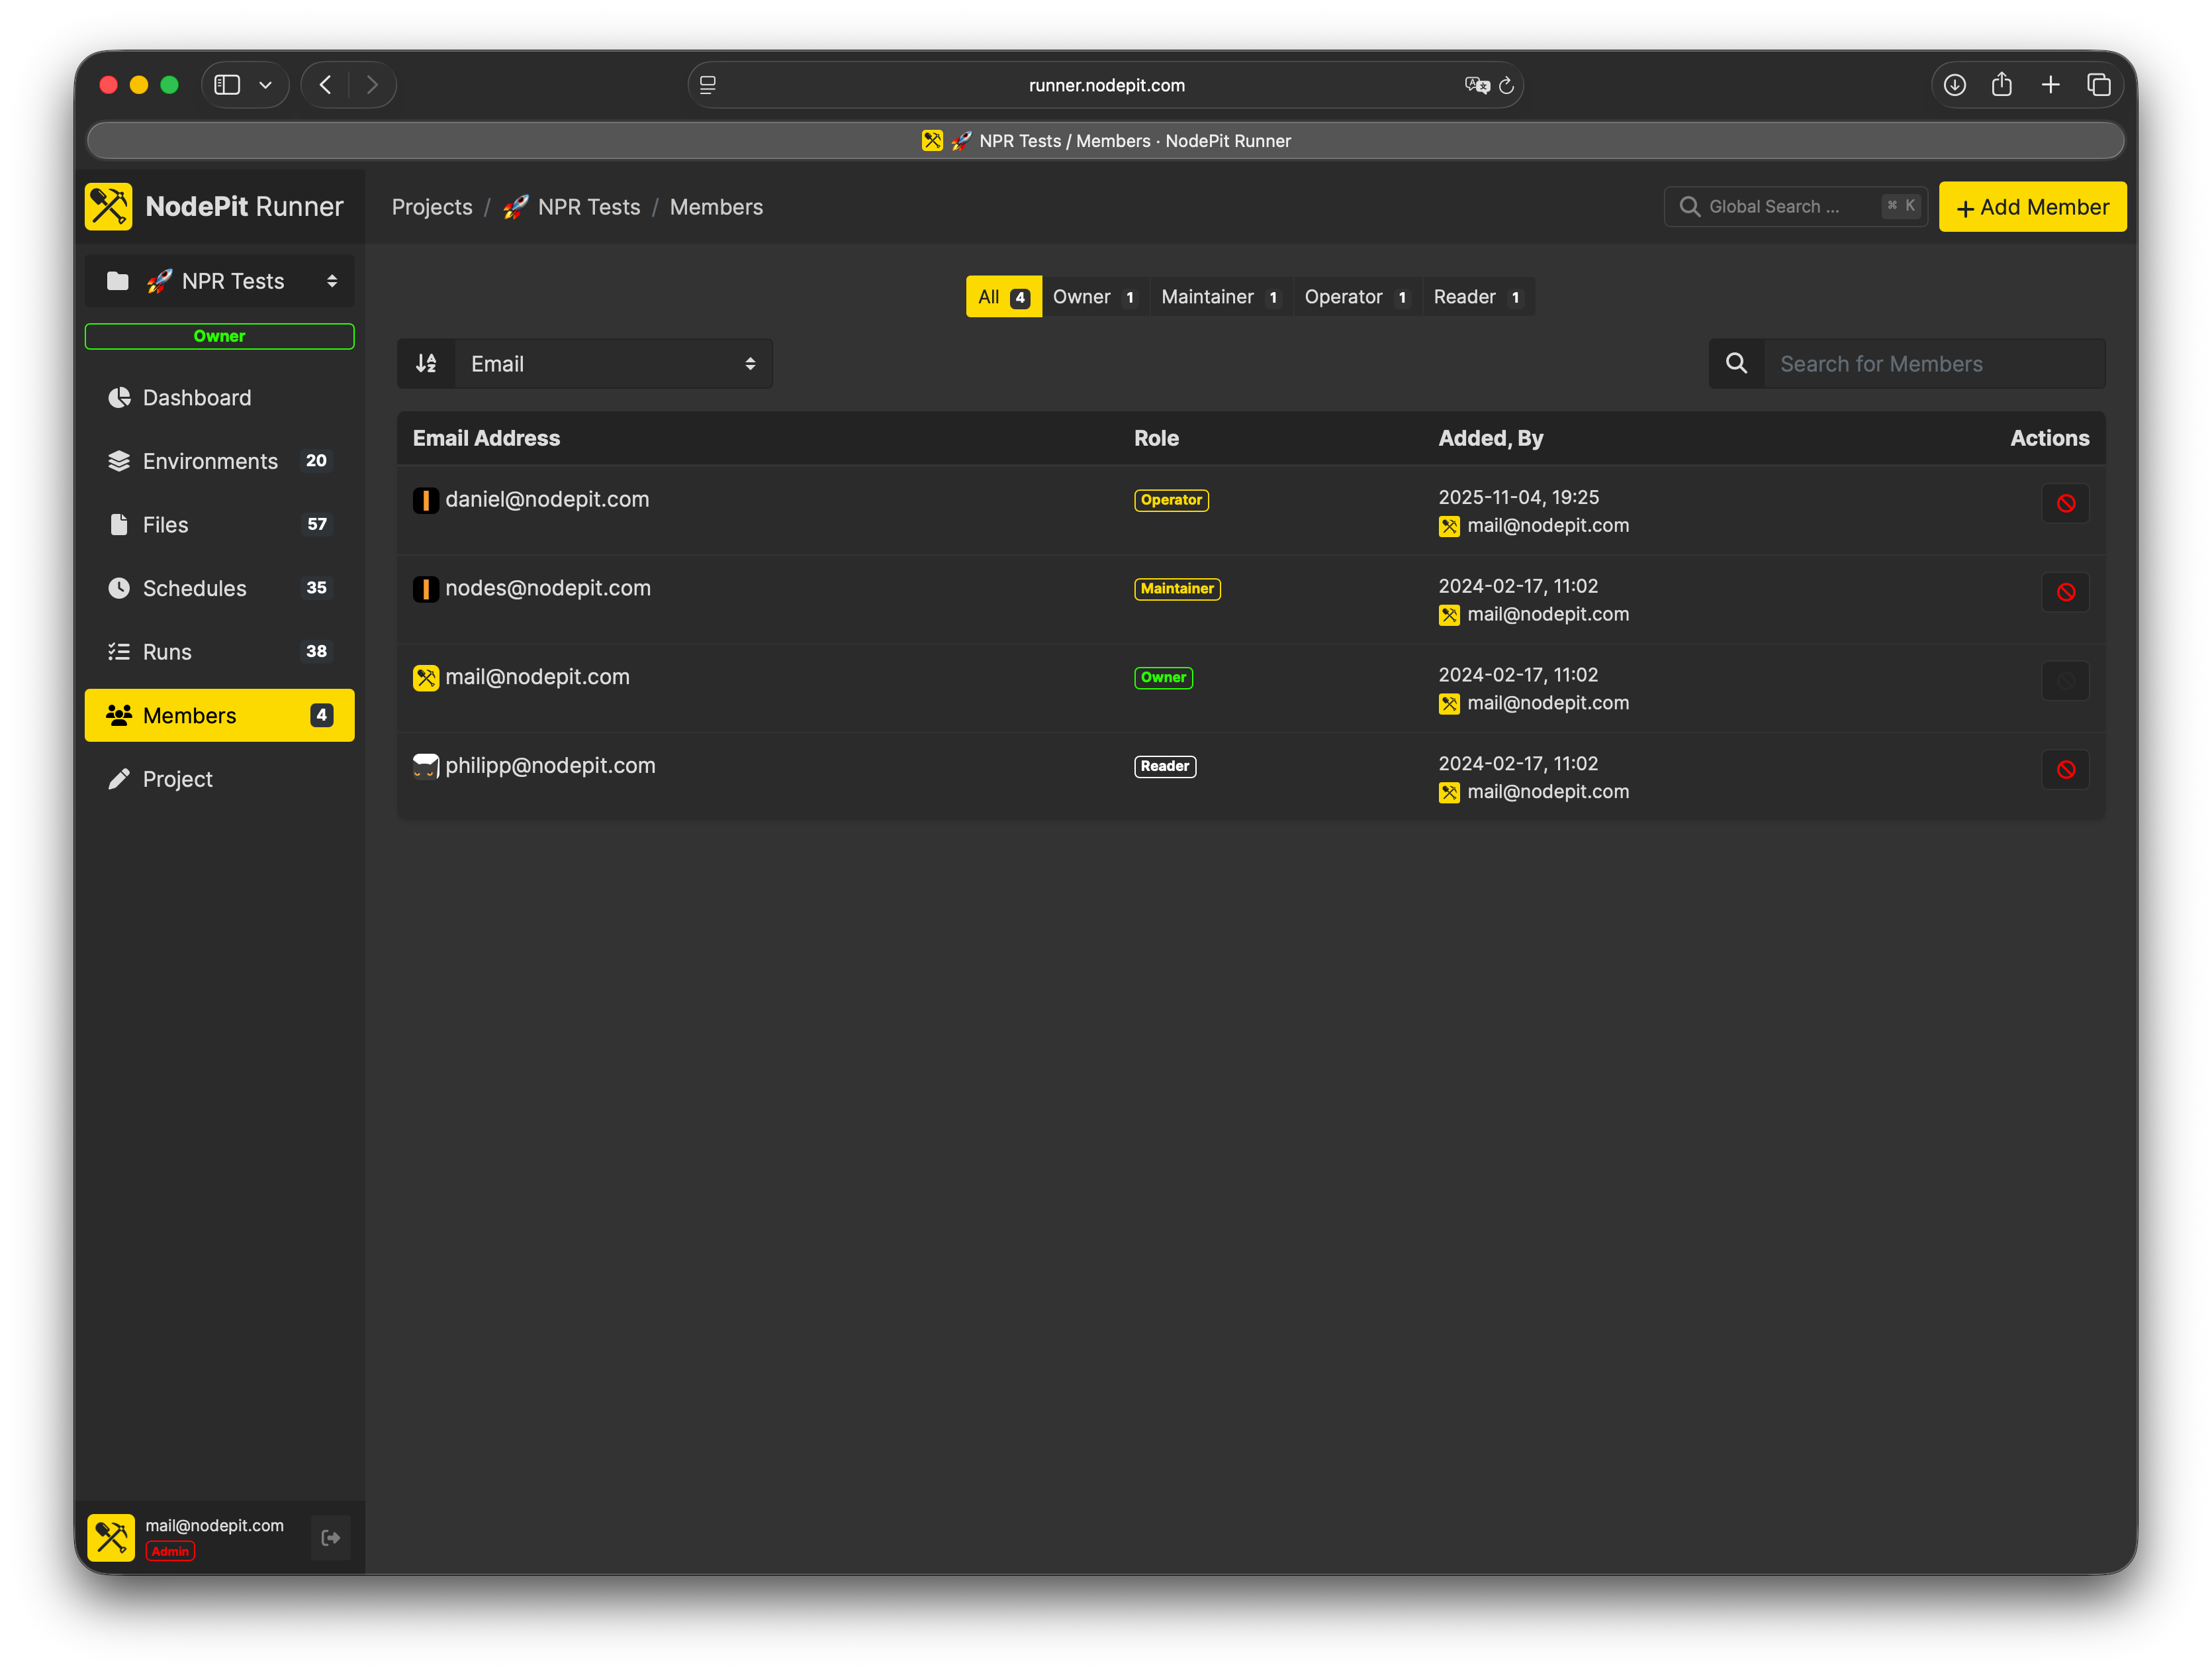Click the logout icon next to mail@nodepit.com

coord(331,1538)
